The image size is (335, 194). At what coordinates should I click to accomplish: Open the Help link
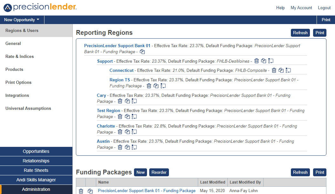(280, 8)
